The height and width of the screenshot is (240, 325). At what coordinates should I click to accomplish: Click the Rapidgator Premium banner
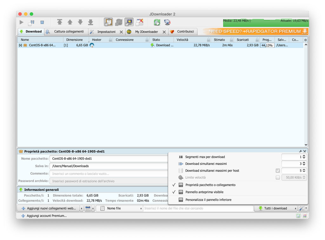255,31
